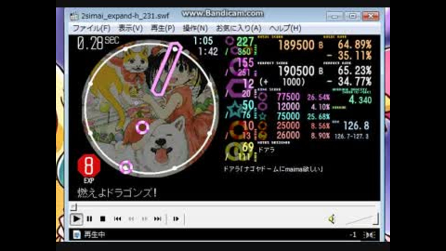This screenshot has width=446, height=251.
Task: Click the seek bar handle
Action: pyautogui.click(x=74, y=207)
